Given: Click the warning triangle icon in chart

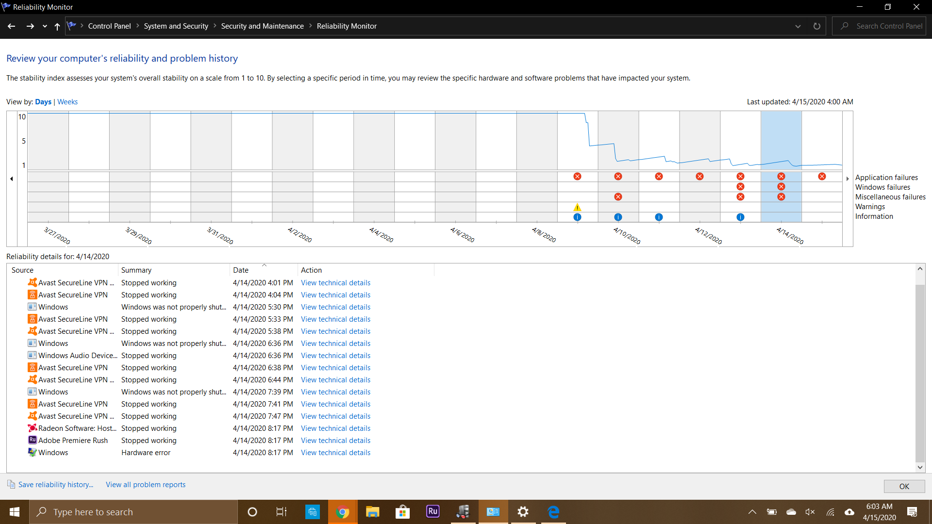Looking at the screenshot, I should 577,207.
